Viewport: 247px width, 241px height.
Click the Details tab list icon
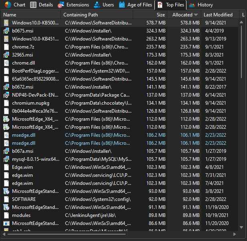tap(33, 5)
